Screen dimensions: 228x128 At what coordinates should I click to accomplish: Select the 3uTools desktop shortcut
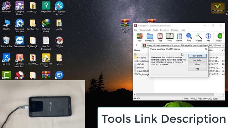pos(6,59)
